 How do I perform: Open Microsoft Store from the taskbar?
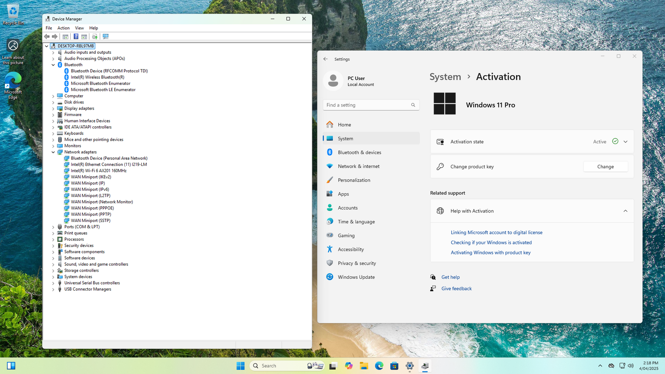(394, 366)
